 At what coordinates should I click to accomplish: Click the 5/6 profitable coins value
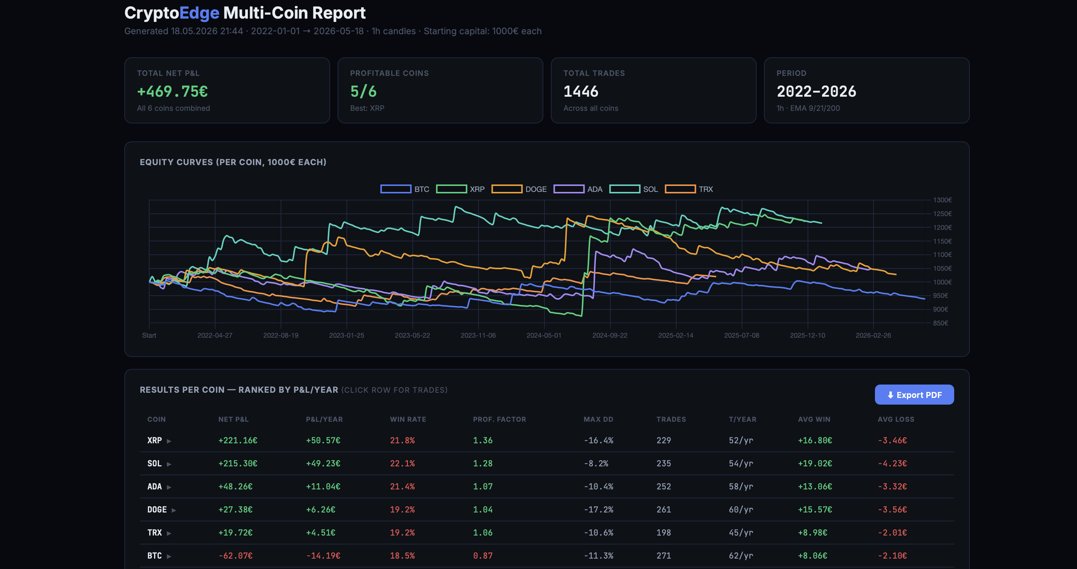(x=363, y=91)
